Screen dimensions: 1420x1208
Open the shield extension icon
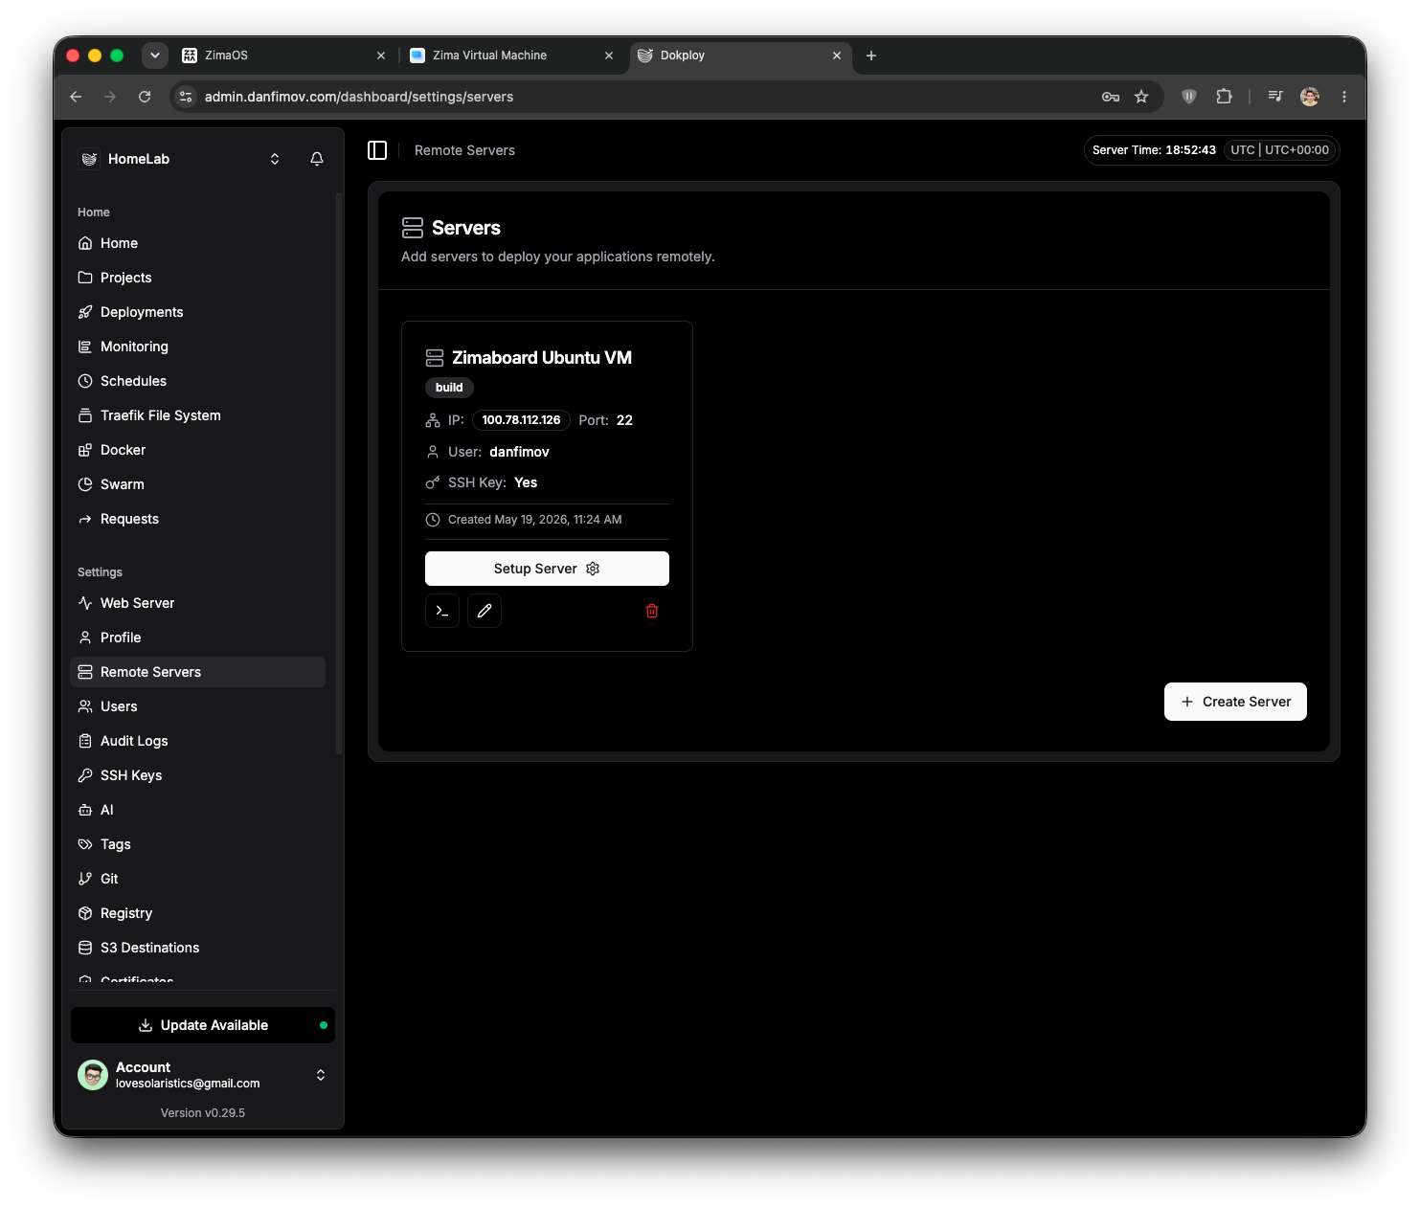(1189, 97)
